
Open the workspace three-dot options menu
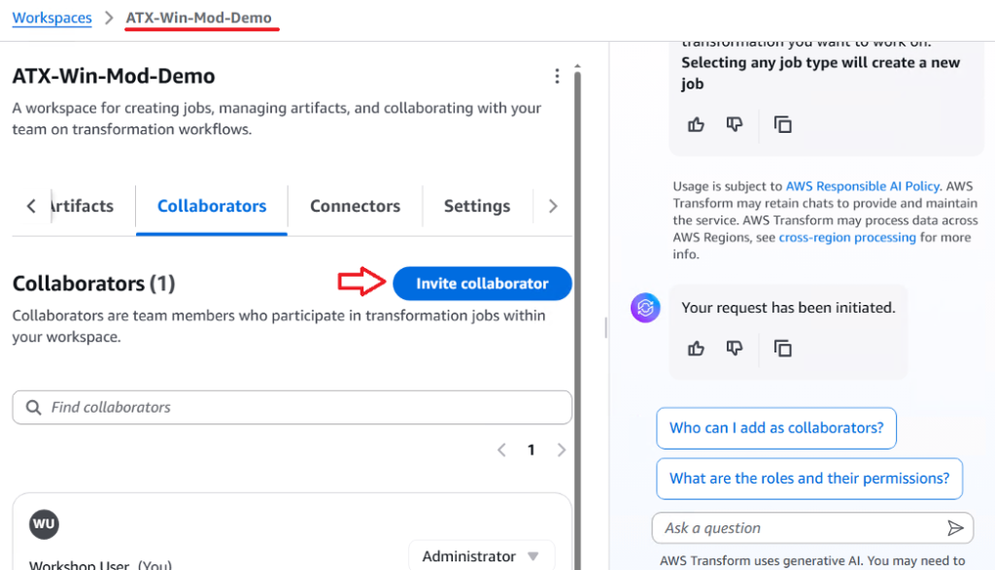click(557, 76)
